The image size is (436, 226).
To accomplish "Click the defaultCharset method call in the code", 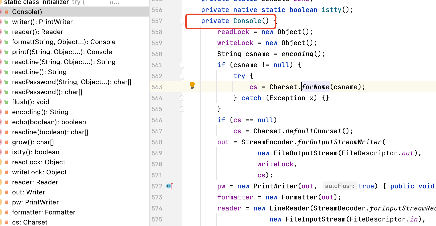I will (313, 131).
